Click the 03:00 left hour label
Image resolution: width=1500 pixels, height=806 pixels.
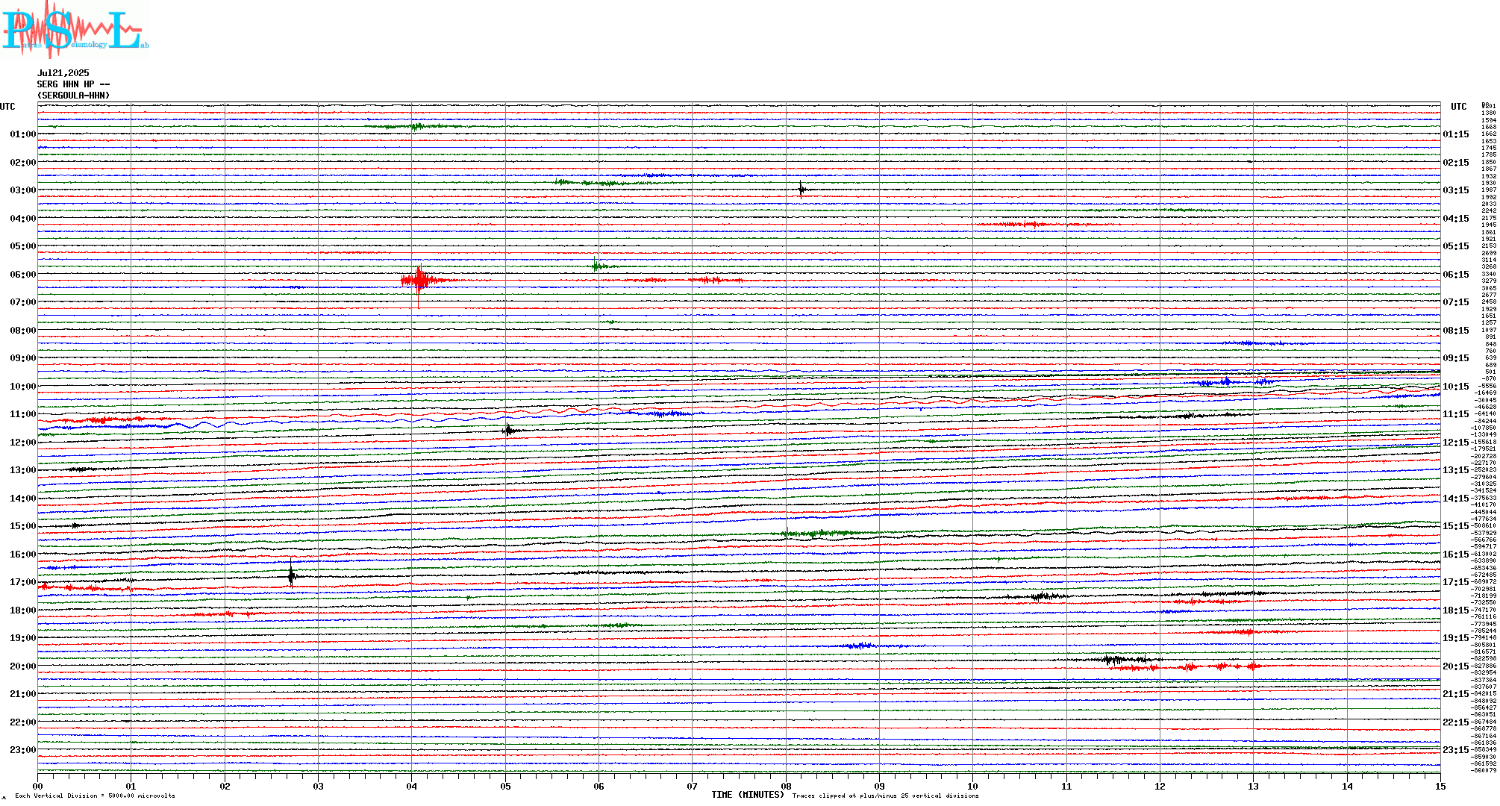coord(23,190)
